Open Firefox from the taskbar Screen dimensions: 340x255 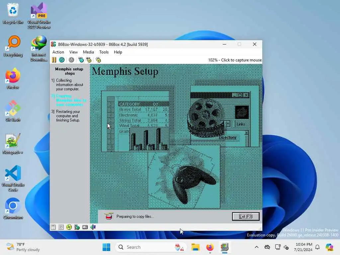[x=210, y=247]
